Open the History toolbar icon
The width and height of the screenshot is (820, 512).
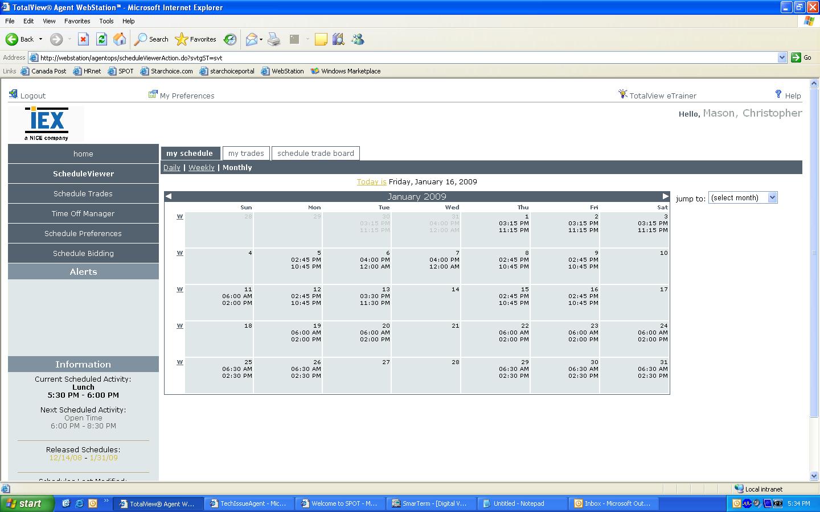(230, 39)
